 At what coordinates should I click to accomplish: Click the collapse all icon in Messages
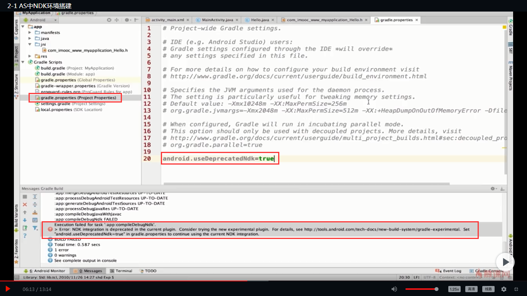(35, 205)
